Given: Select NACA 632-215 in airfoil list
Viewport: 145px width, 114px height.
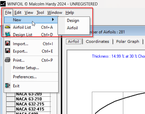Looking at the screenshot, I should click(30, 104).
